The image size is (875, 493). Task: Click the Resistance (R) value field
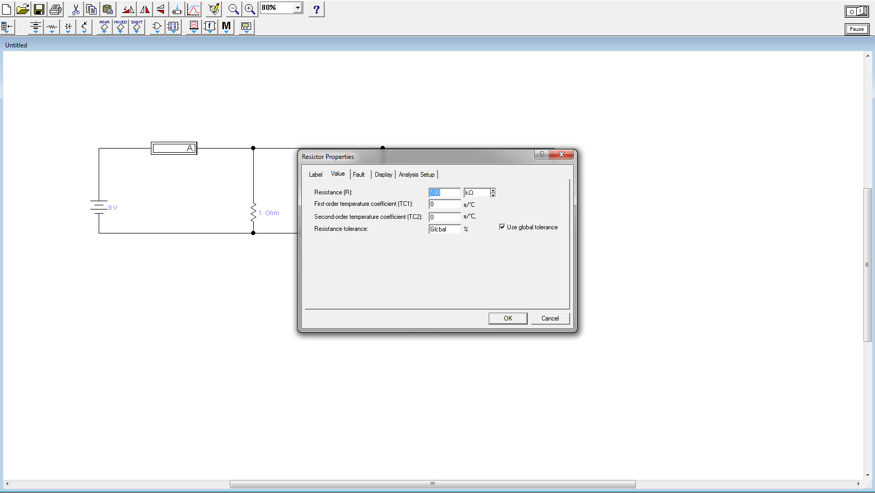coord(445,193)
